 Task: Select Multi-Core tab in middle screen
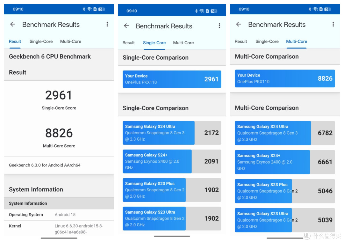[x=183, y=43]
